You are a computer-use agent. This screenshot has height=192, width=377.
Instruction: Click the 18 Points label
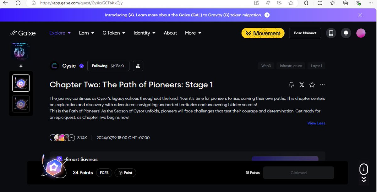(x=253, y=173)
